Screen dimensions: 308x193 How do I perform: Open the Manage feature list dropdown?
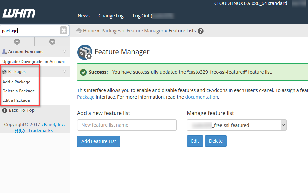tap(283, 125)
